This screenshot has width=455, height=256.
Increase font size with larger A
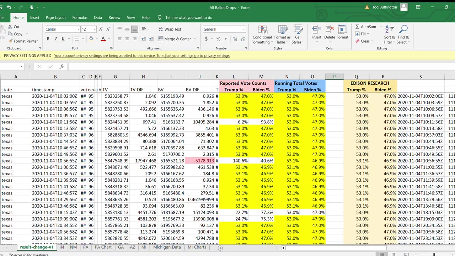click(x=101, y=29)
